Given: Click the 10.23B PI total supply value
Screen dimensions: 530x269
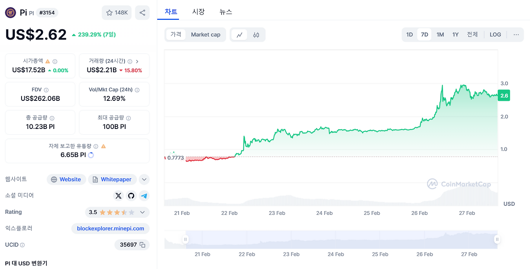Looking at the screenshot, I should click(x=40, y=127).
